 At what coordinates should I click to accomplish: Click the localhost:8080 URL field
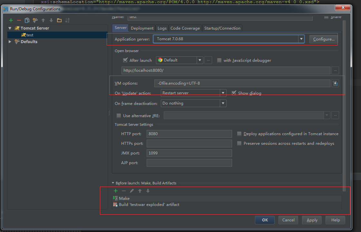pos(226,70)
